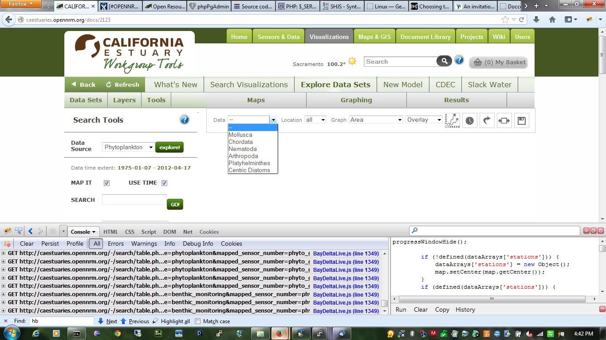Viewport: 606px width, 340px height.
Task: Click Internet Explorer icon in taskbar
Action: pos(36,333)
